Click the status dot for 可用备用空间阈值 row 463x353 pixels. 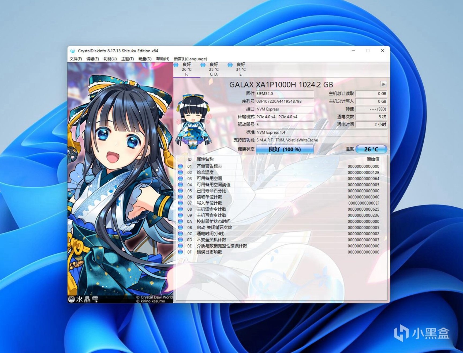tap(181, 185)
